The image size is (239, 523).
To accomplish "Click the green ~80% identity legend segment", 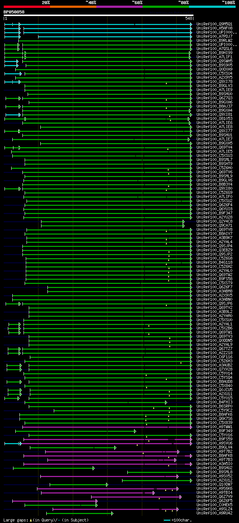I will click(166, 6).
